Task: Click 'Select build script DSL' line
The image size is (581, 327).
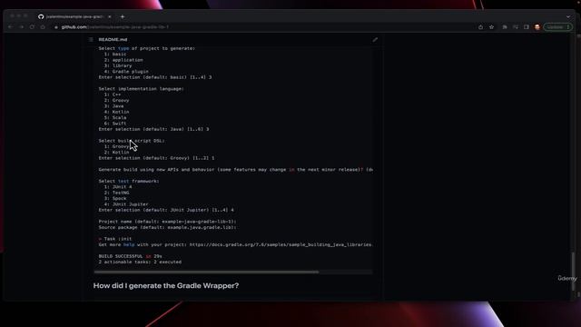Action: (x=132, y=141)
